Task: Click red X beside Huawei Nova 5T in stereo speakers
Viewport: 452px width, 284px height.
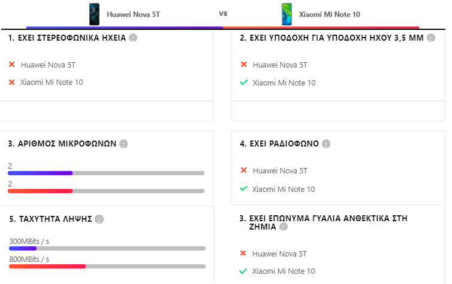Action: [x=12, y=65]
